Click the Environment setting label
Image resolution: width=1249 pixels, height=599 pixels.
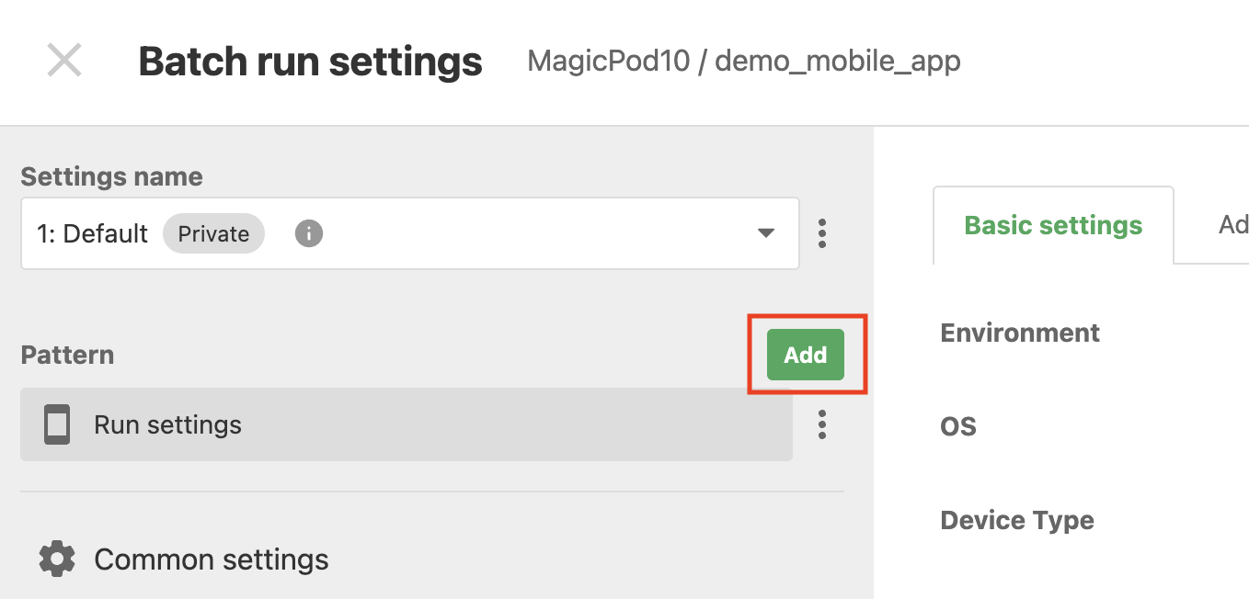click(1019, 333)
